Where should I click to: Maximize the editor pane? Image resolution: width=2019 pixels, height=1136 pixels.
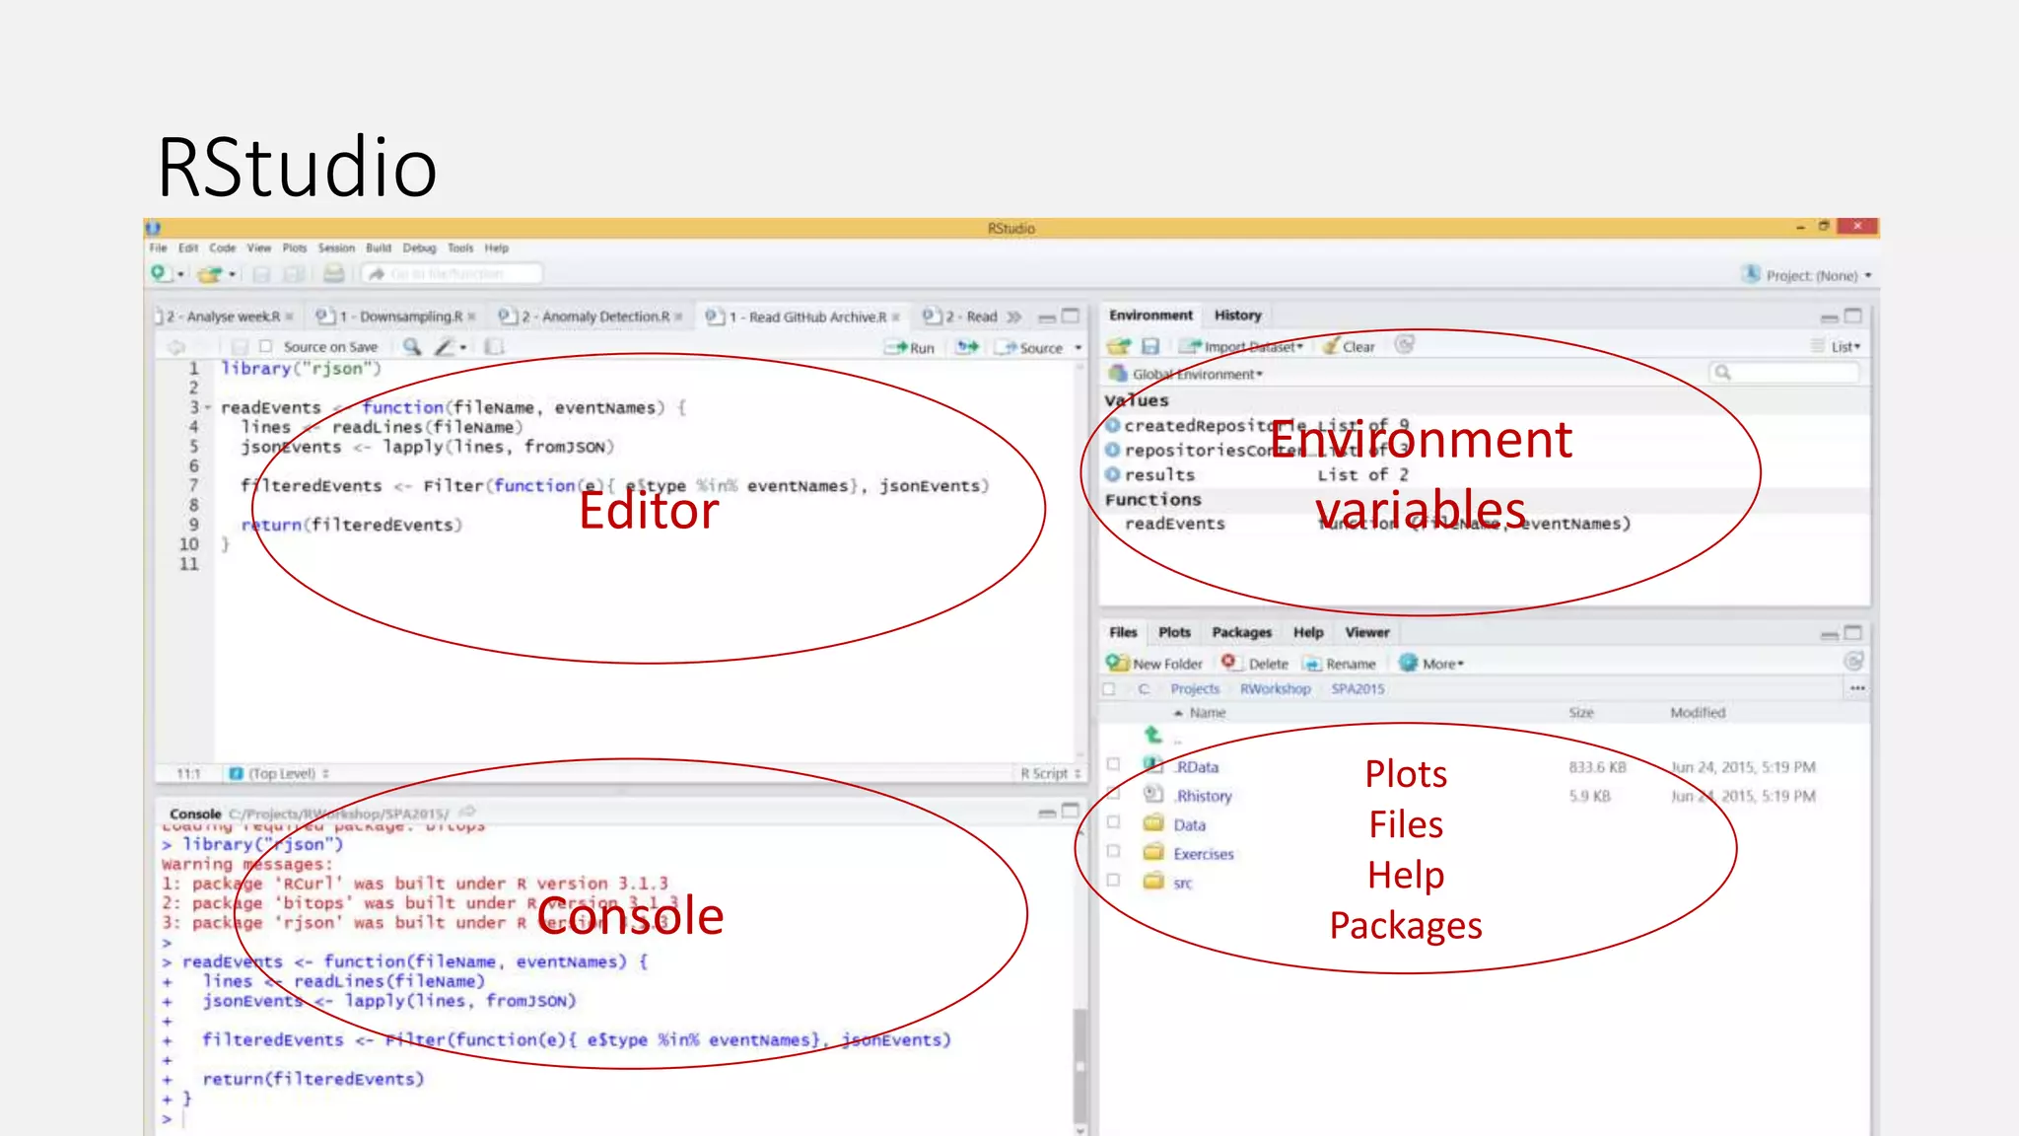click(1071, 316)
